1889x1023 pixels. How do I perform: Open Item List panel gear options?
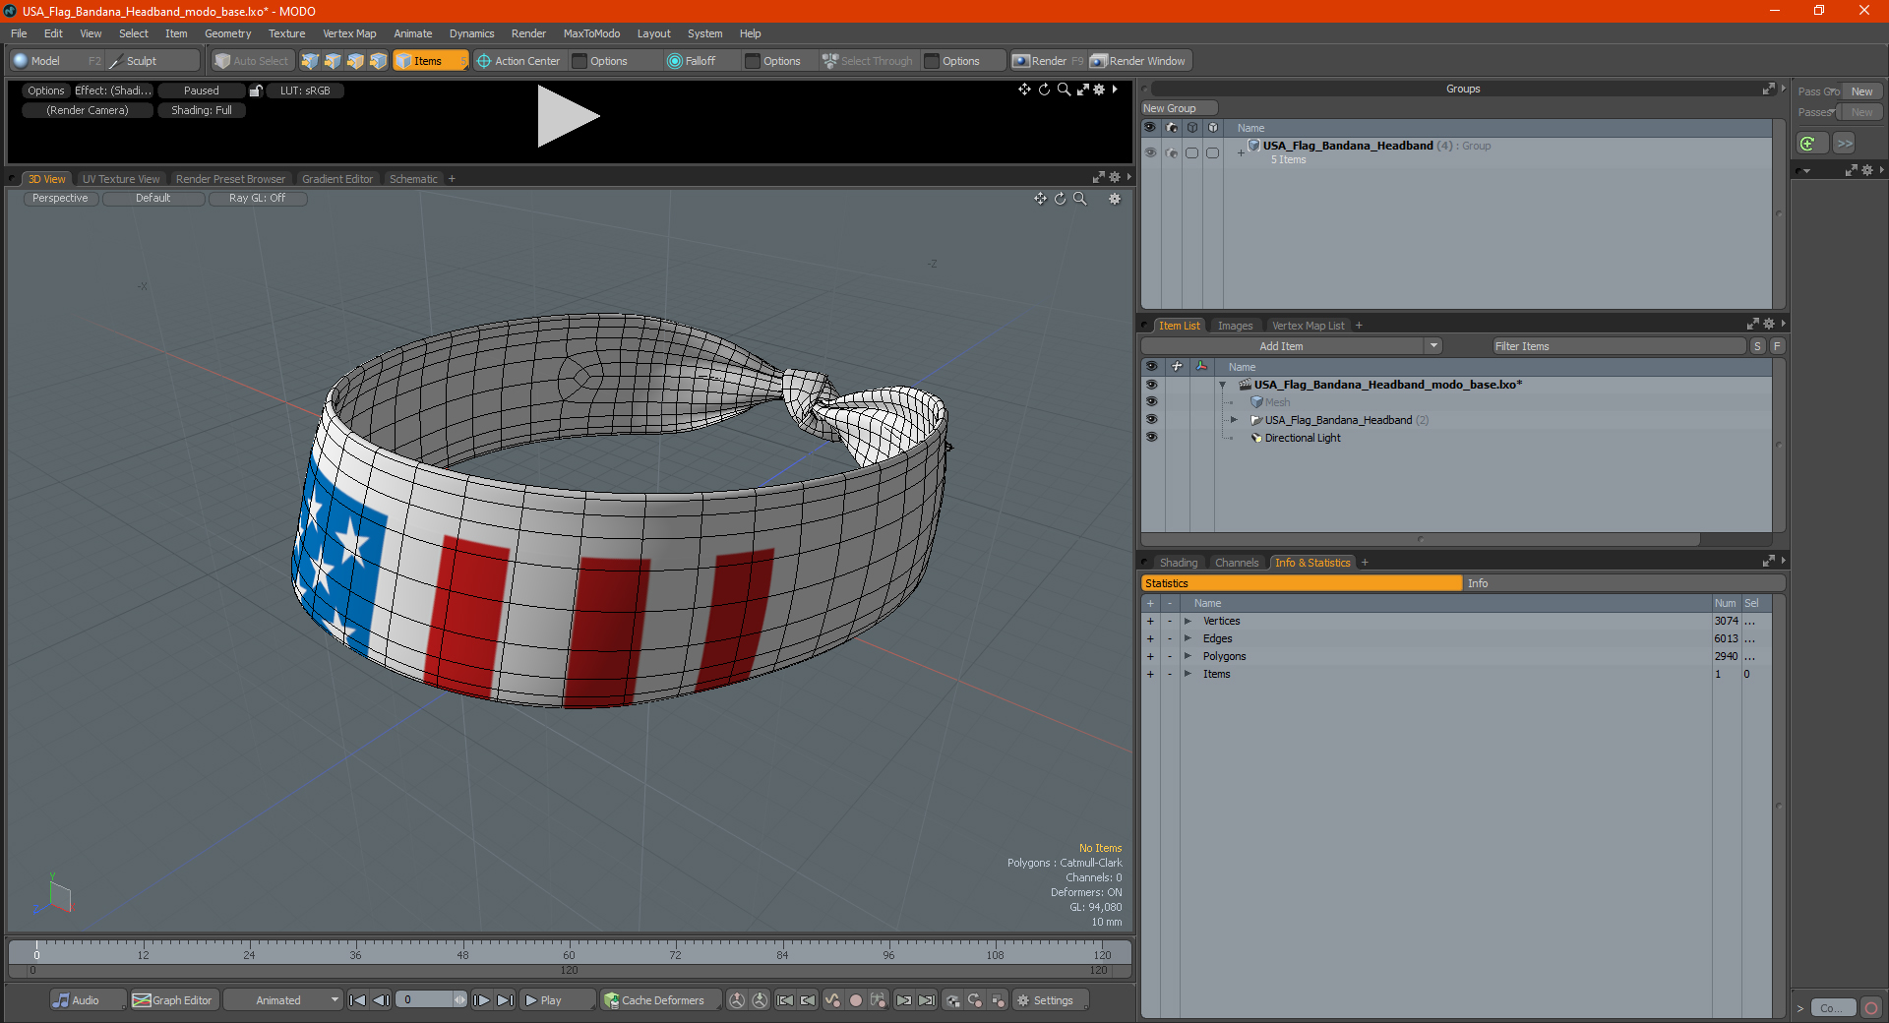click(1769, 325)
